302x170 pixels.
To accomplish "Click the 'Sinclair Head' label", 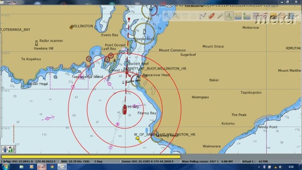I will pyautogui.click(x=37, y=84).
